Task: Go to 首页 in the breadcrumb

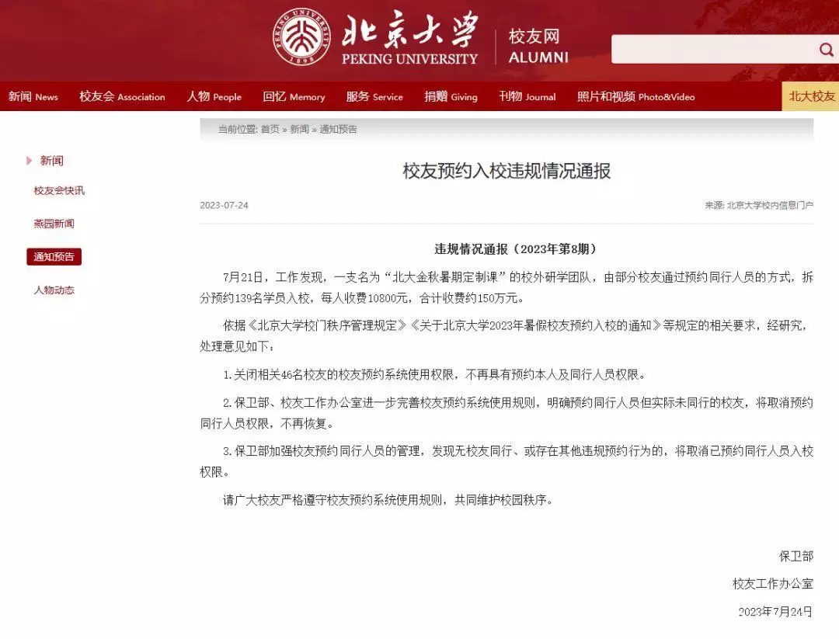Action: tap(270, 129)
